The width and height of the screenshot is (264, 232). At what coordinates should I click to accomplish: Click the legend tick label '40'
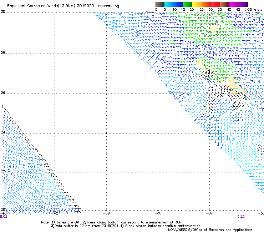(x=229, y=10)
